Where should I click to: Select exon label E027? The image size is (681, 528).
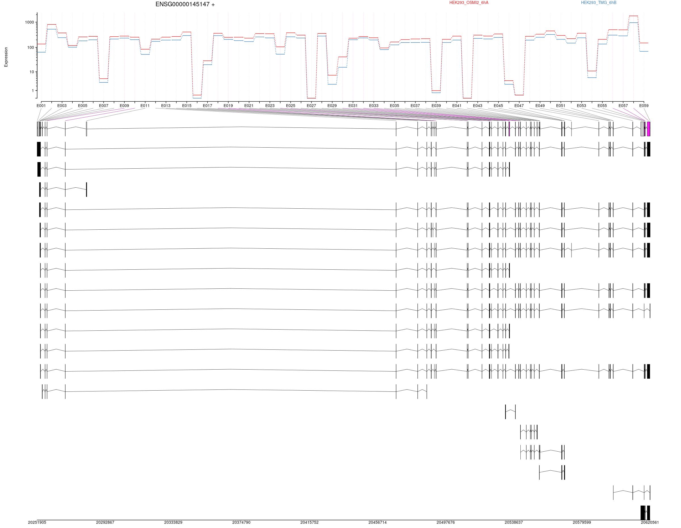click(x=311, y=106)
